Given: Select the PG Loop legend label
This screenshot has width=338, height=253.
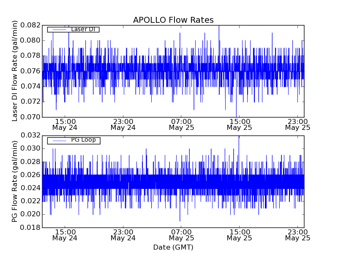Looking at the screenshot, I should [x=83, y=140].
